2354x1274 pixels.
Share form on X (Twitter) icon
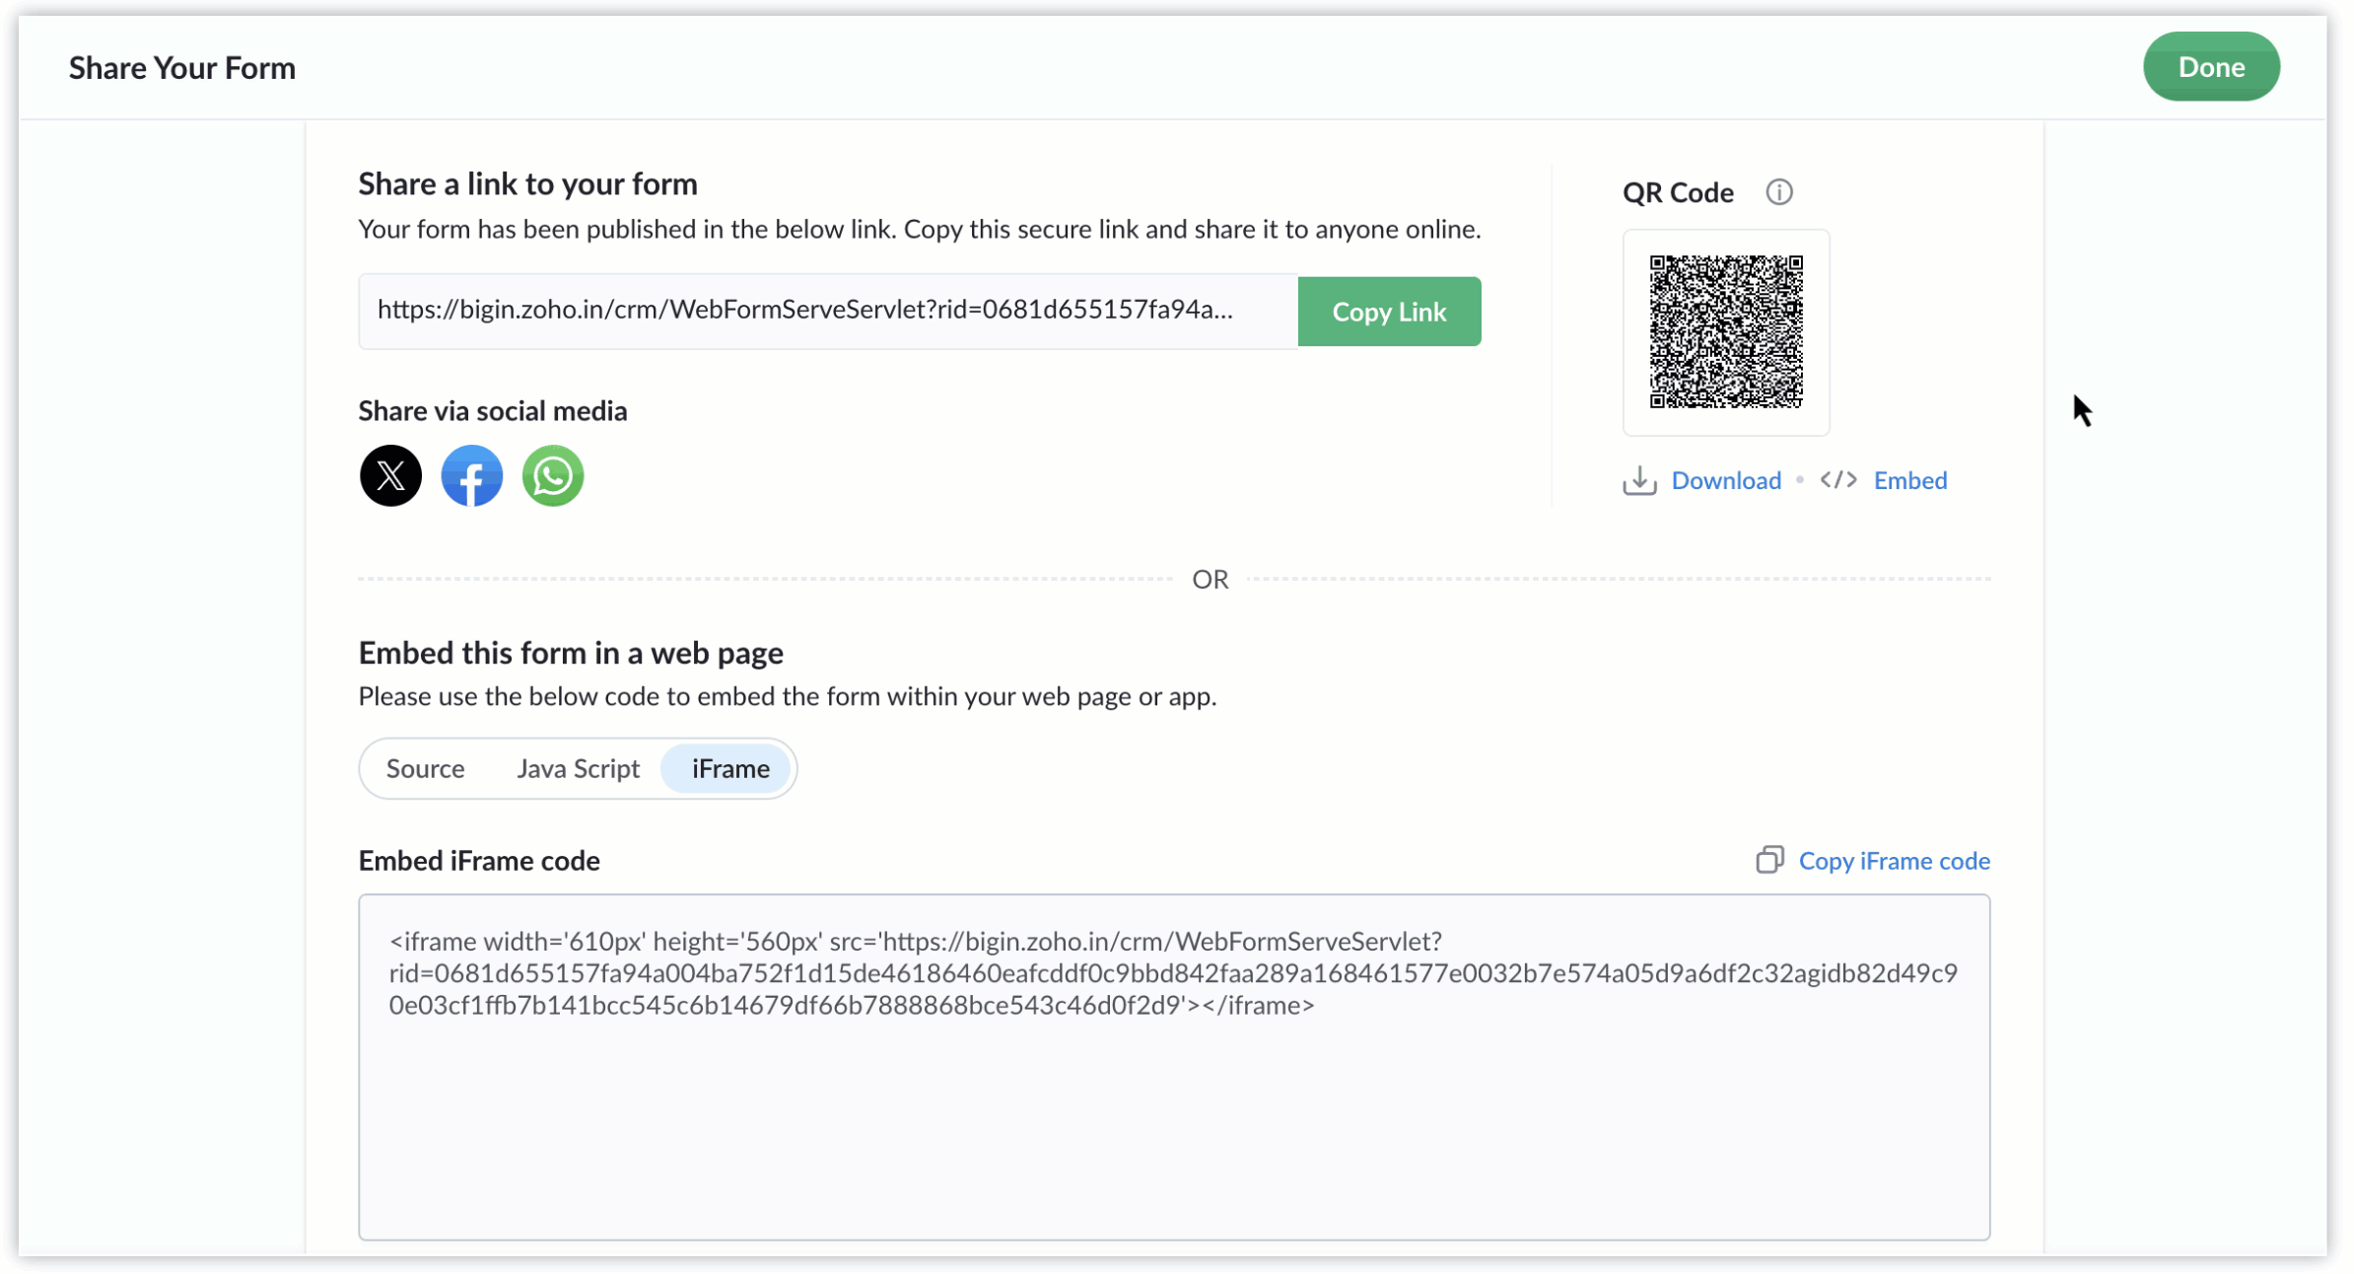pos(390,476)
